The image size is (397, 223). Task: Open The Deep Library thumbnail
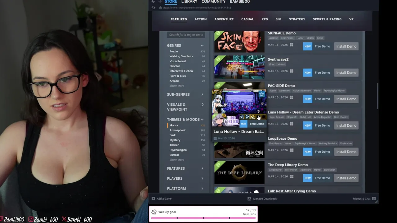239,173
